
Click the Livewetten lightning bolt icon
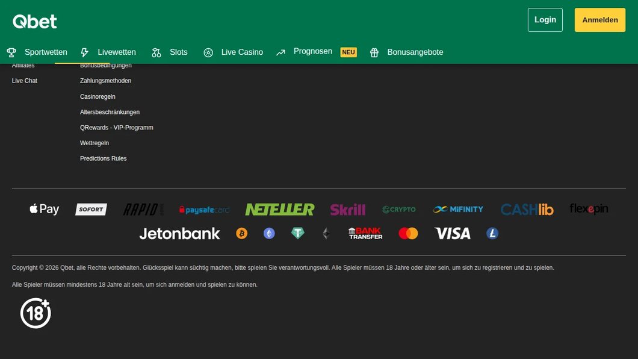[x=85, y=52]
